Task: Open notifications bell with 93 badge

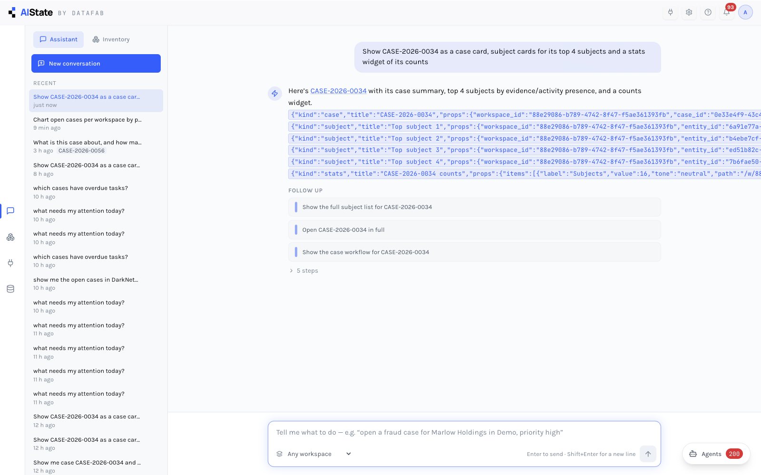Action: [727, 12]
